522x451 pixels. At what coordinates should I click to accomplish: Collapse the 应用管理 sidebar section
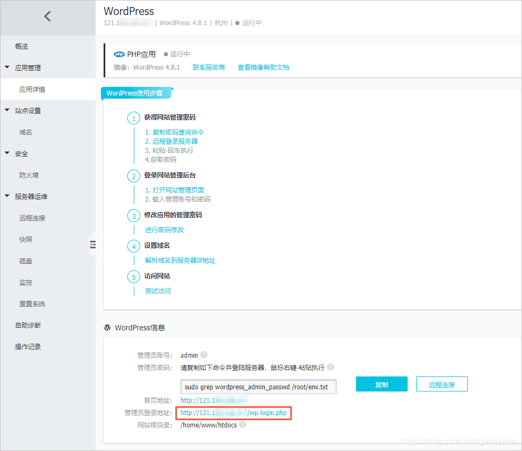coord(7,67)
